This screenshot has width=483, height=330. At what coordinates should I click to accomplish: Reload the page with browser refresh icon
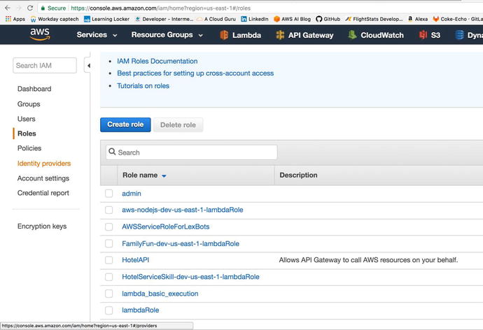[30, 8]
